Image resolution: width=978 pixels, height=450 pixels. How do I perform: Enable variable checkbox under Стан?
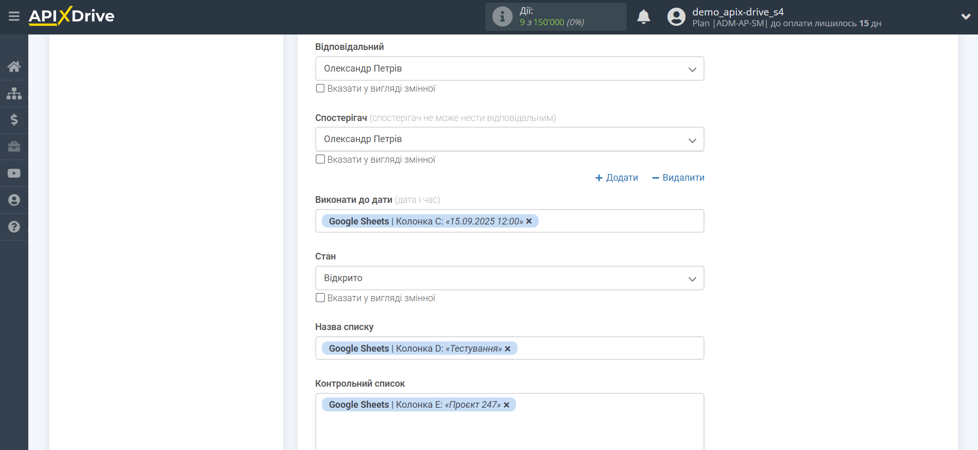(320, 298)
